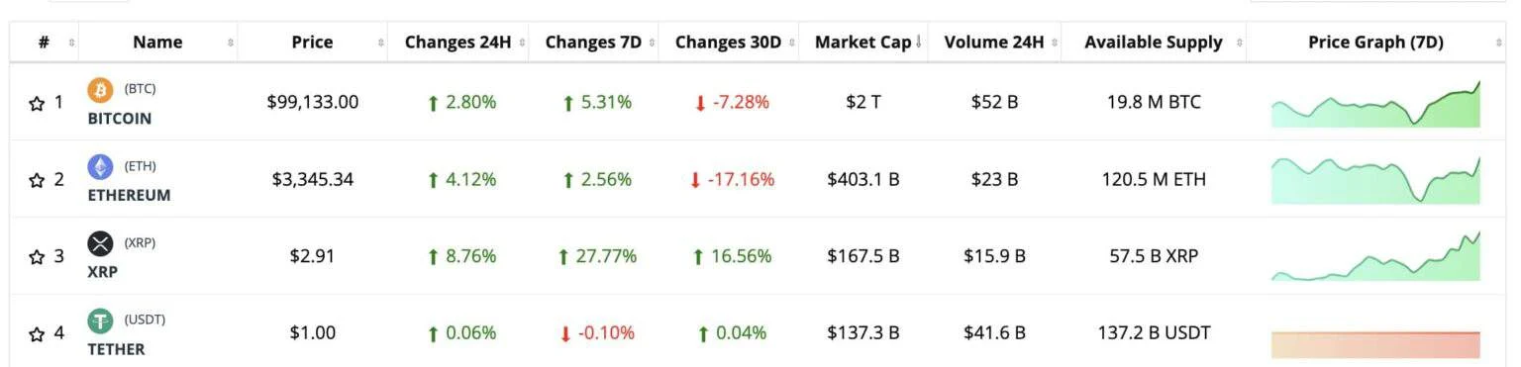1521x367 pixels.
Task: Toggle the star next to Ethereum
Action: tap(38, 180)
